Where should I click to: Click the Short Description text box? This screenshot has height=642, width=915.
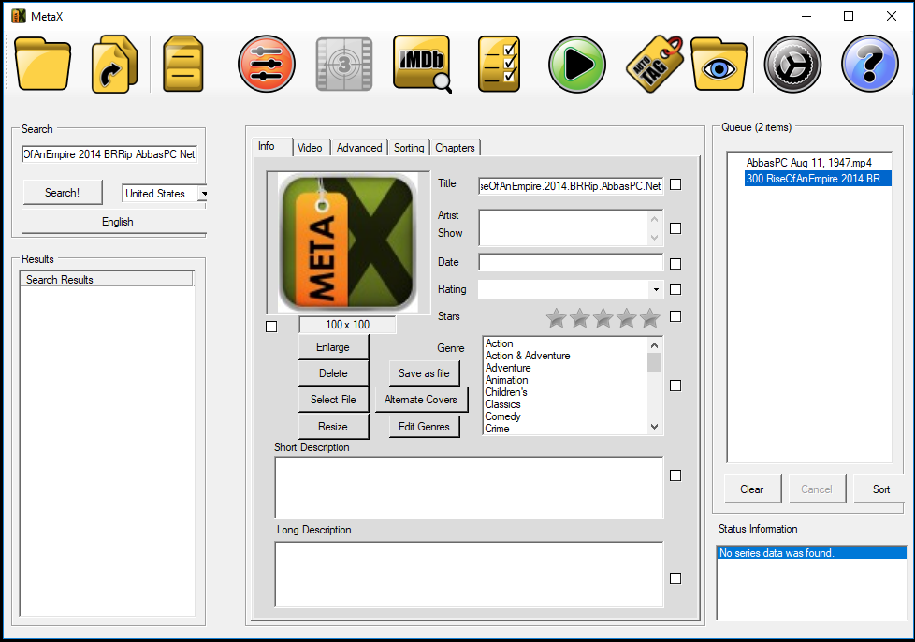point(469,488)
